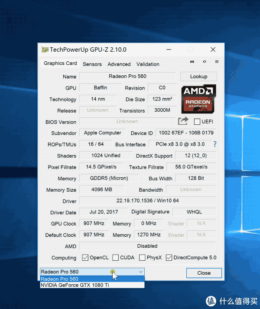
Task: Toggle the CUDA checkbox
Action: point(115,258)
